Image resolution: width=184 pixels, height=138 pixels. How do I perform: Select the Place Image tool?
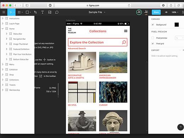click(x=50, y=12)
